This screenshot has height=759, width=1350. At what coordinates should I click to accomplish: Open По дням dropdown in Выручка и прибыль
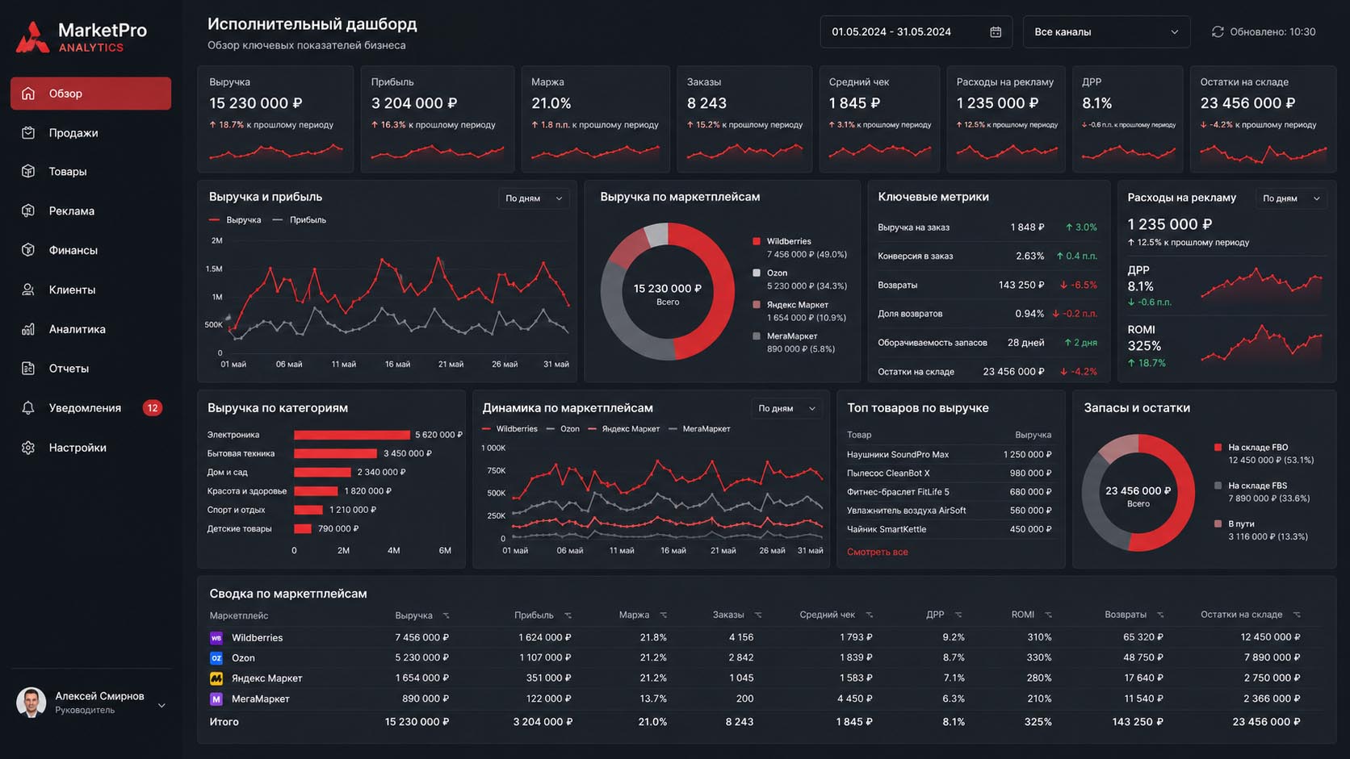point(534,198)
